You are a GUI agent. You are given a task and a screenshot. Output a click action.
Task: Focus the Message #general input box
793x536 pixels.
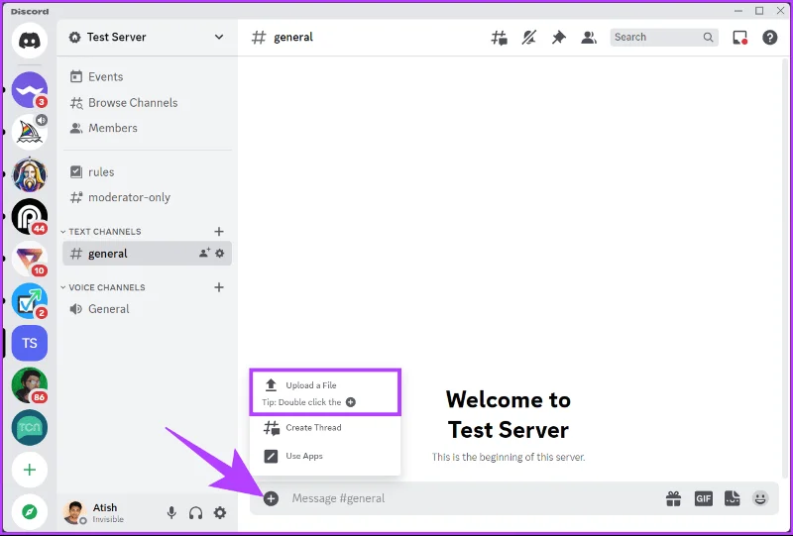pyautogui.click(x=473, y=498)
